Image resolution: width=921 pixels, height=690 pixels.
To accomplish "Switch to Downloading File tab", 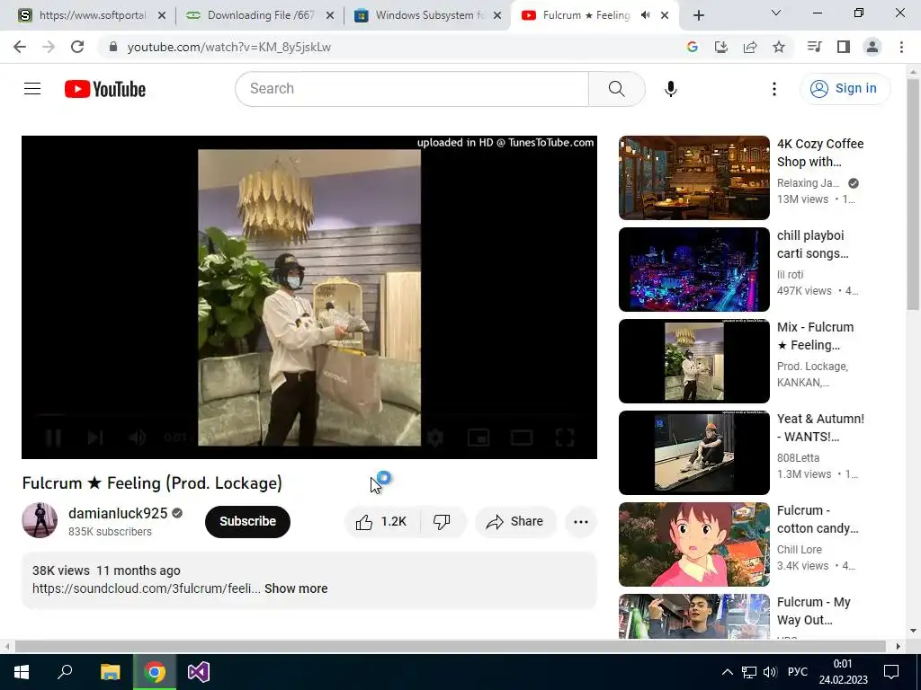I will click(258, 15).
